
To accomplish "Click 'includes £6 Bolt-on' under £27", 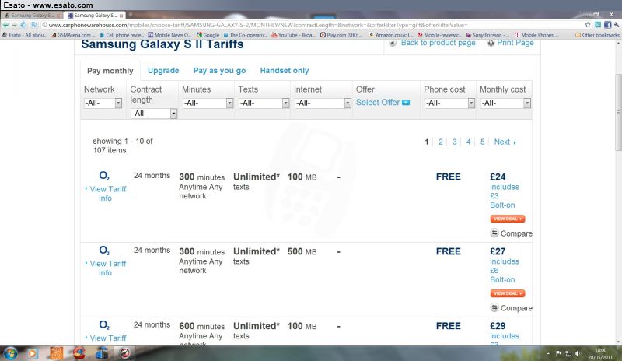I will pyautogui.click(x=505, y=271).
